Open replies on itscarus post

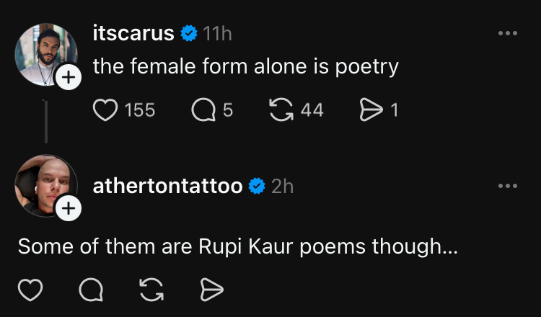click(203, 110)
